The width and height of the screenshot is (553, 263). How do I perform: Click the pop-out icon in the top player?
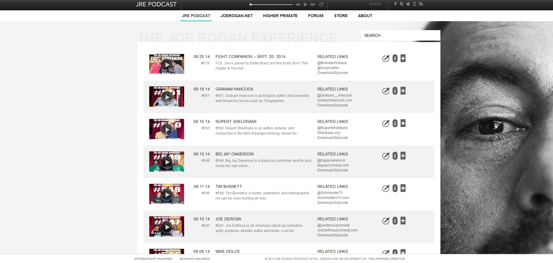[321, 4]
